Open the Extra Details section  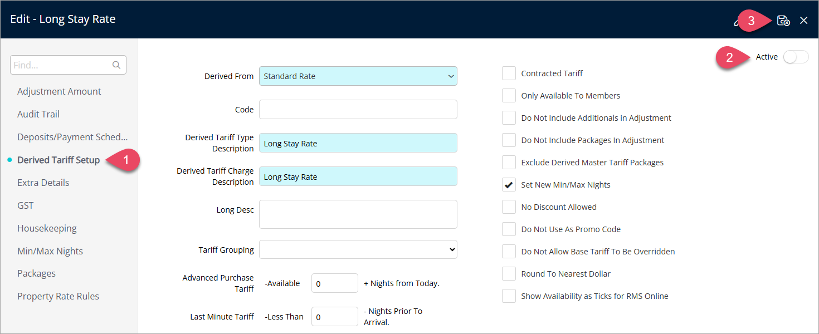[x=43, y=183]
